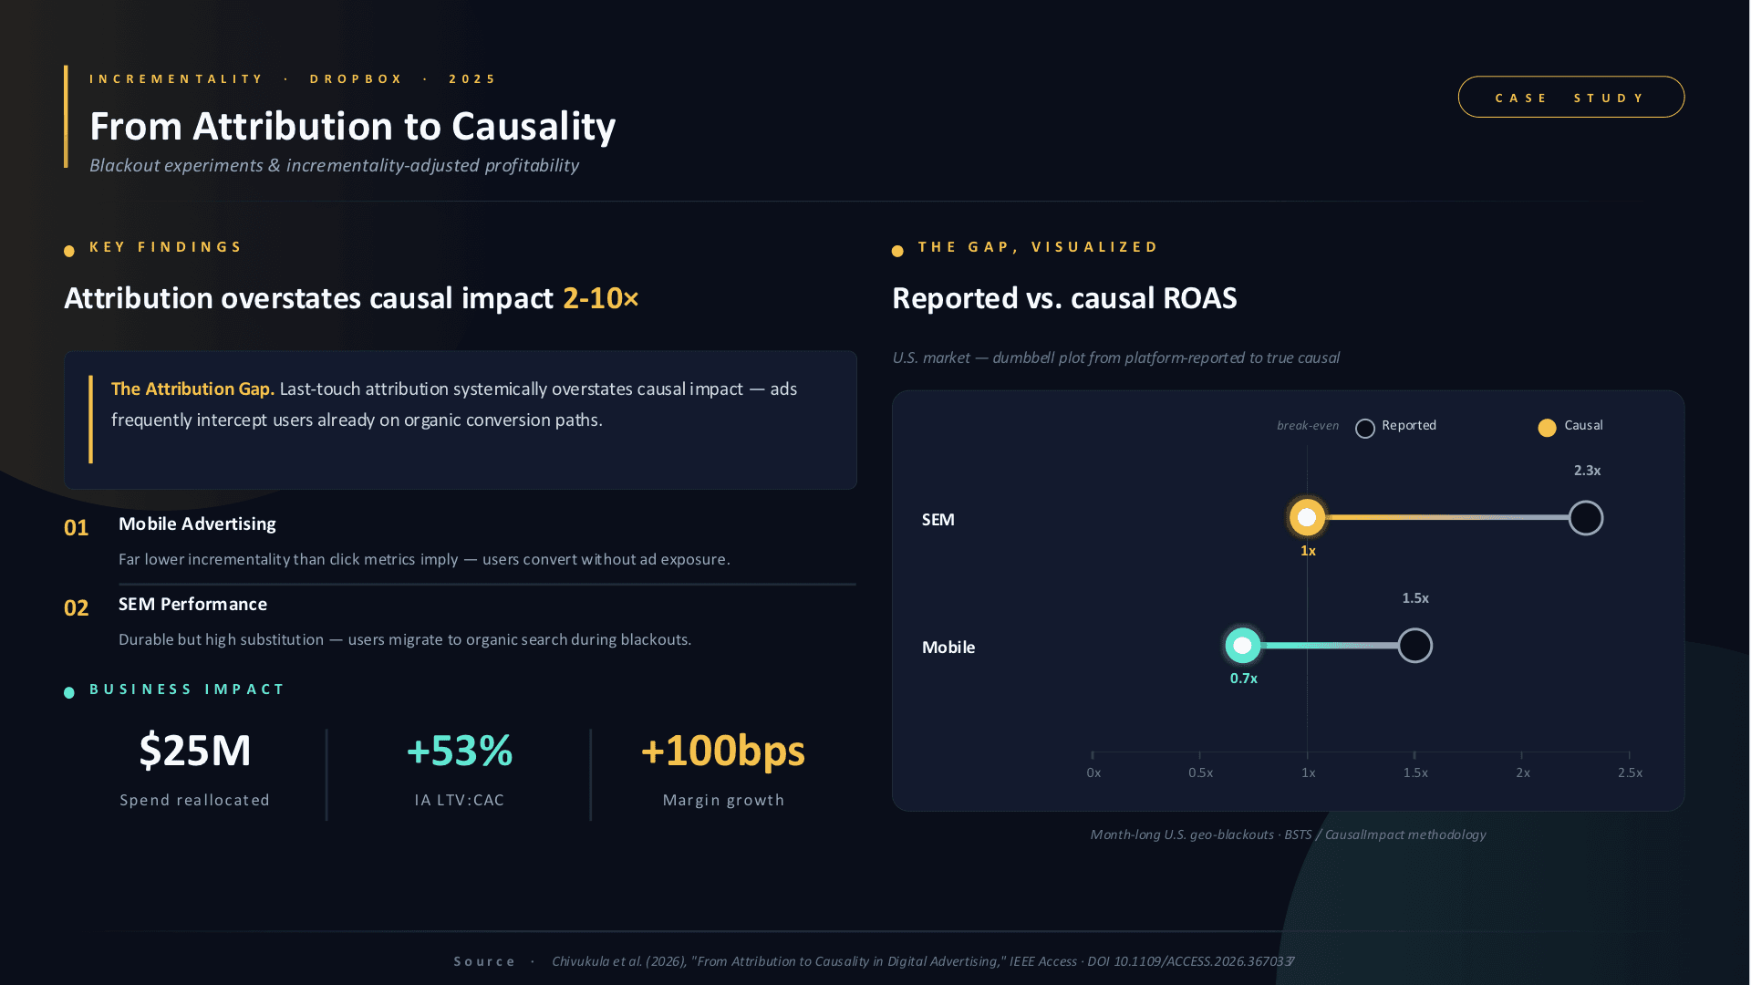Select the 'SEM Performance' finding heading

pyautogui.click(x=192, y=604)
